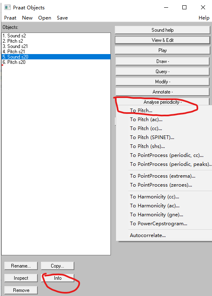Image resolution: width=212 pixels, height=296 pixels.
Task: Open the Save menu
Action: pos(62,18)
